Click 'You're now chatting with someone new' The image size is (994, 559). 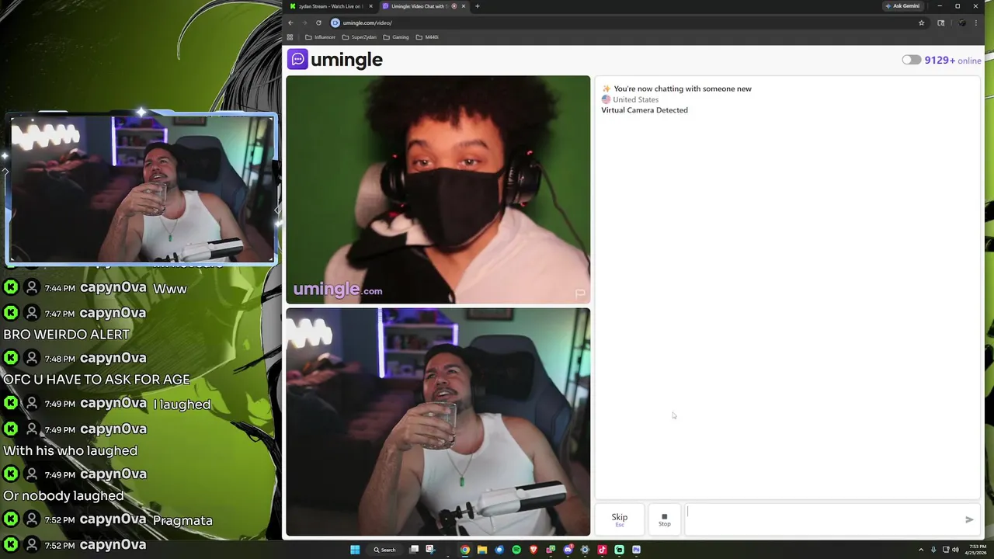pos(683,89)
